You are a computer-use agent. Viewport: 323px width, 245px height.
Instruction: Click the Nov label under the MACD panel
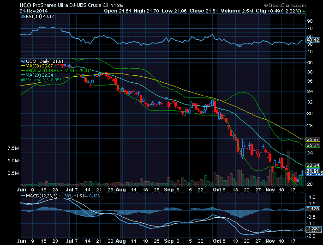[270, 241]
